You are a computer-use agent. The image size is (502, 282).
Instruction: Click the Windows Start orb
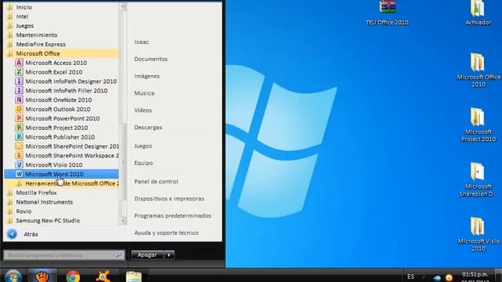[13, 277]
